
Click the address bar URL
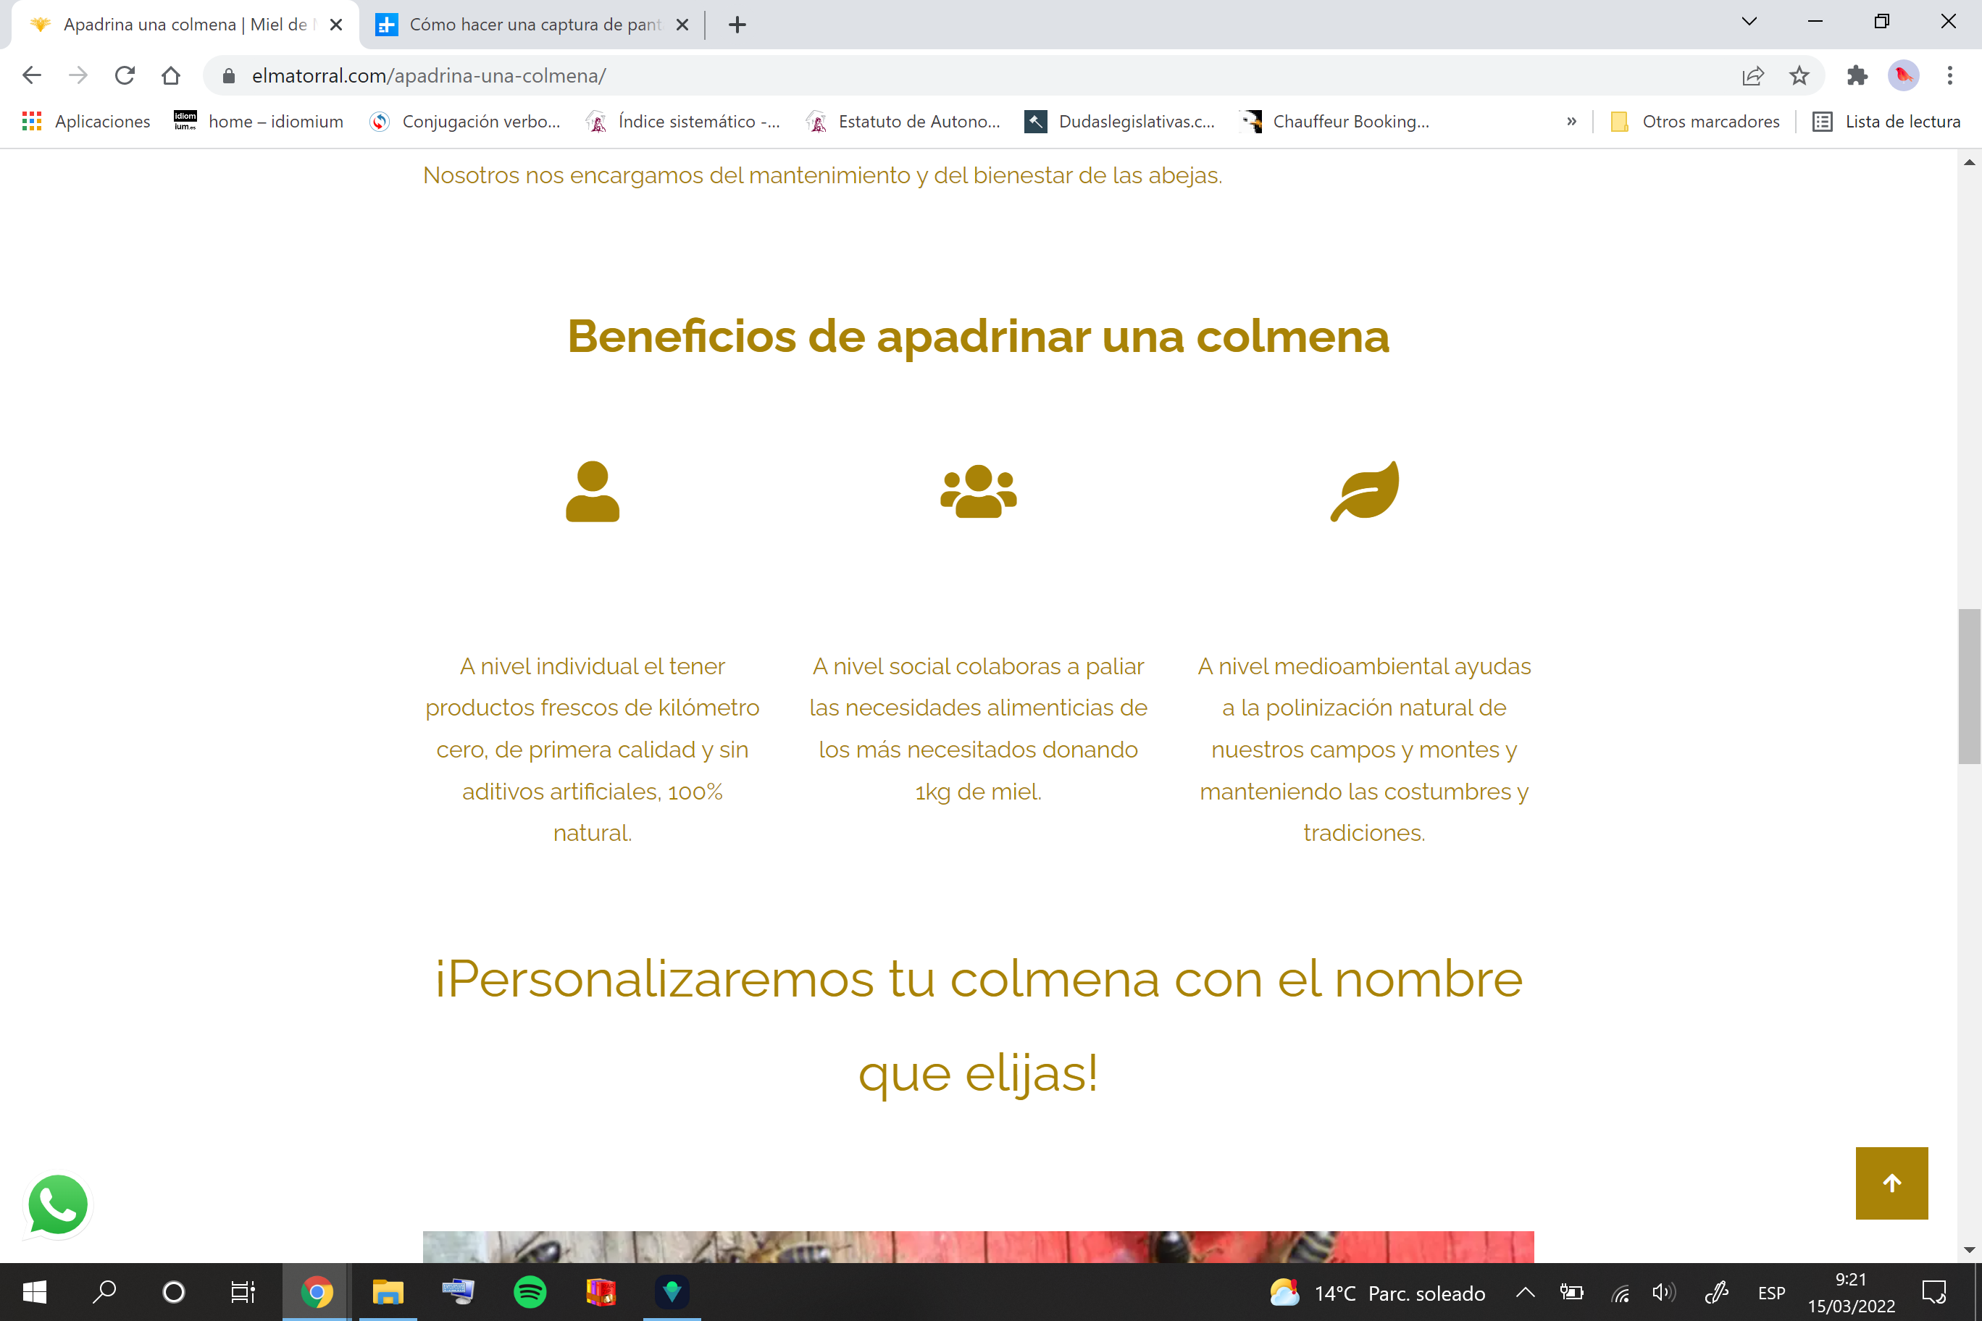pos(429,76)
